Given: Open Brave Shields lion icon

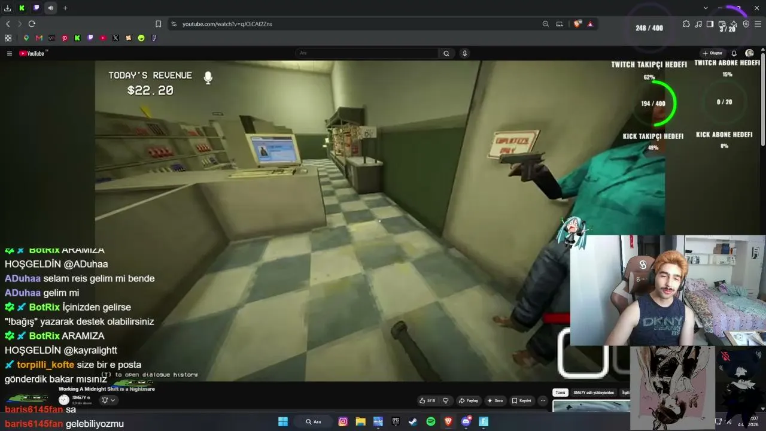Looking at the screenshot, I should (577, 24).
